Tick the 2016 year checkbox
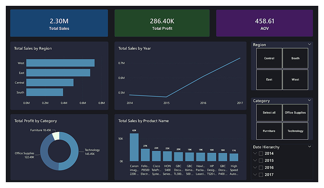This screenshot has width=324, height=188. pyautogui.click(x=261, y=168)
